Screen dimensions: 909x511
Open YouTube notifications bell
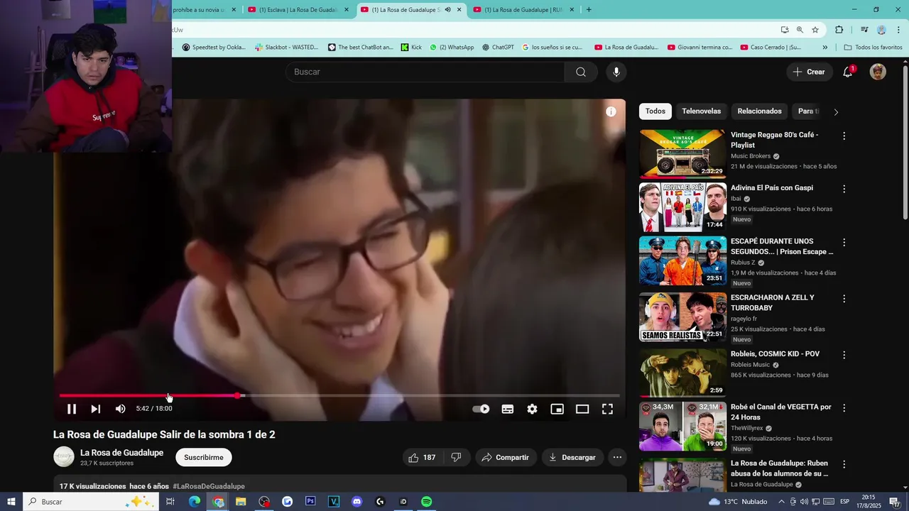pyautogui.click(x=847, y=72)
